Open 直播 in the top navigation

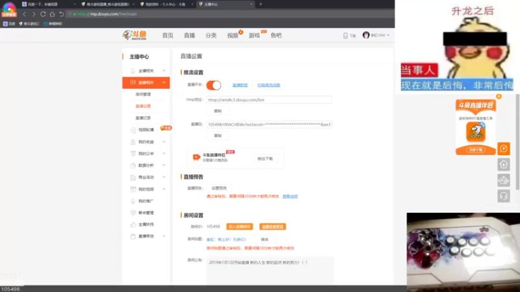pos(189,36)
